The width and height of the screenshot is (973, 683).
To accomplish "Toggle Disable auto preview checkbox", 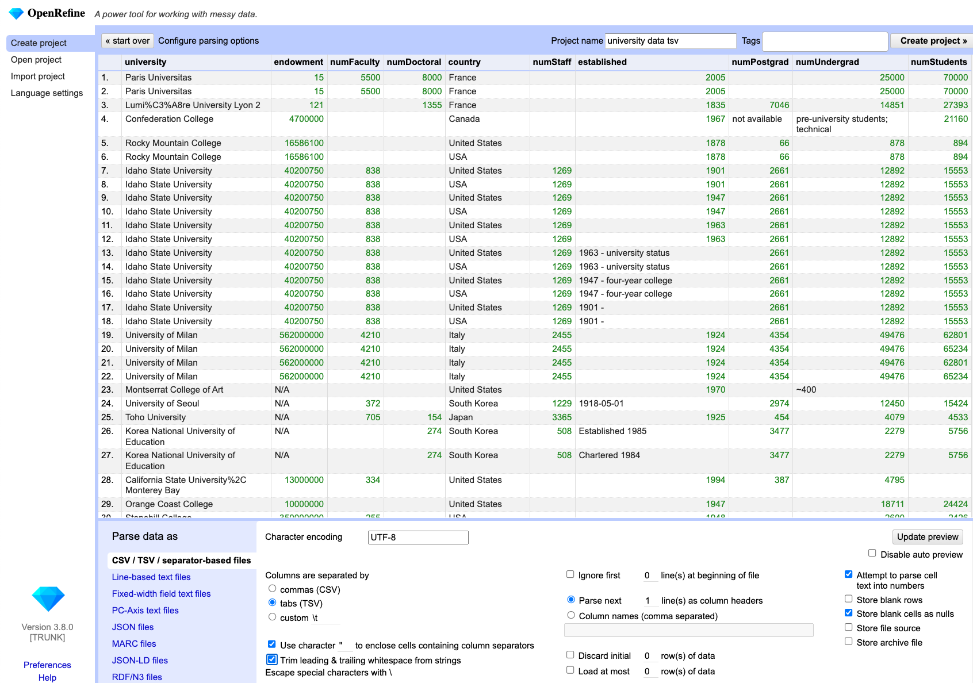I will pos(872,553).
